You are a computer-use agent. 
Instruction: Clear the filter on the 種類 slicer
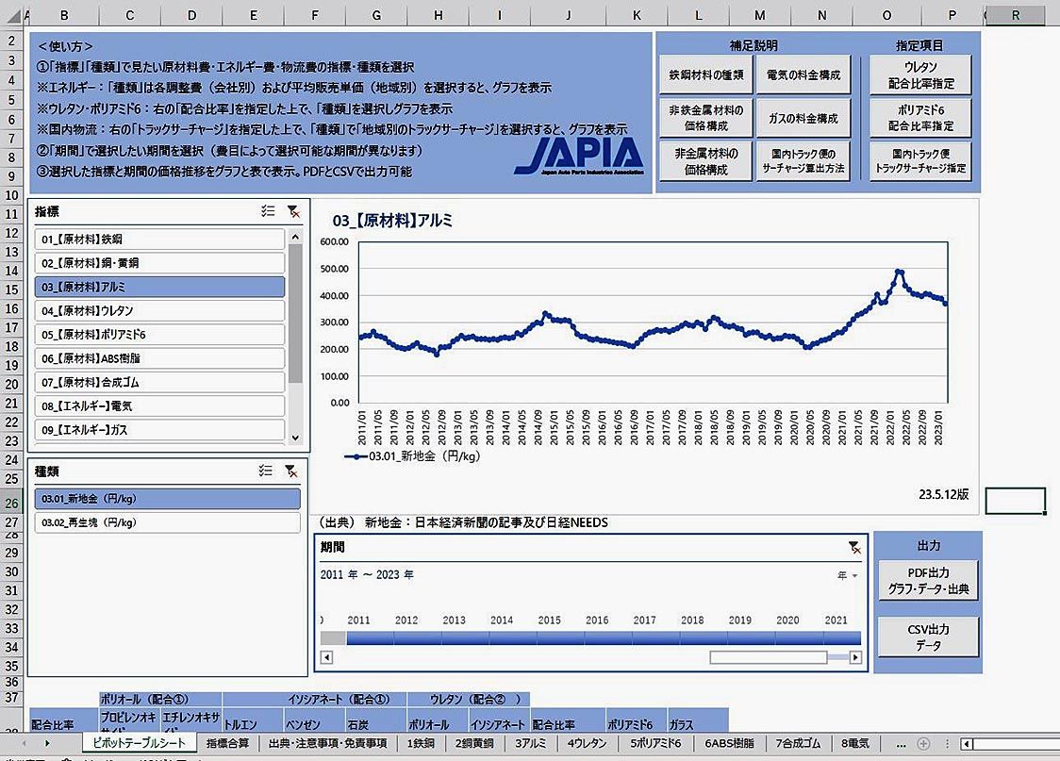click(293, 471)
